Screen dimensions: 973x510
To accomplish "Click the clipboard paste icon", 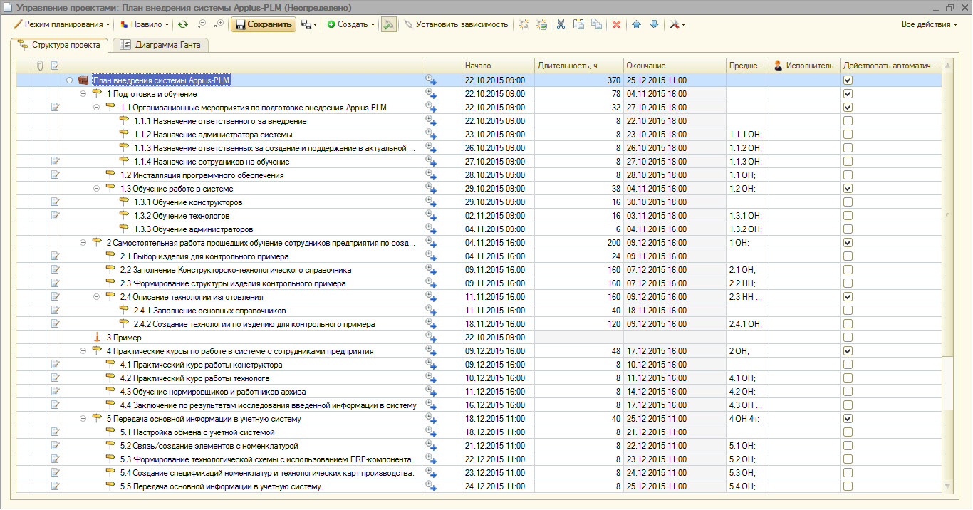I will (579, 24).
